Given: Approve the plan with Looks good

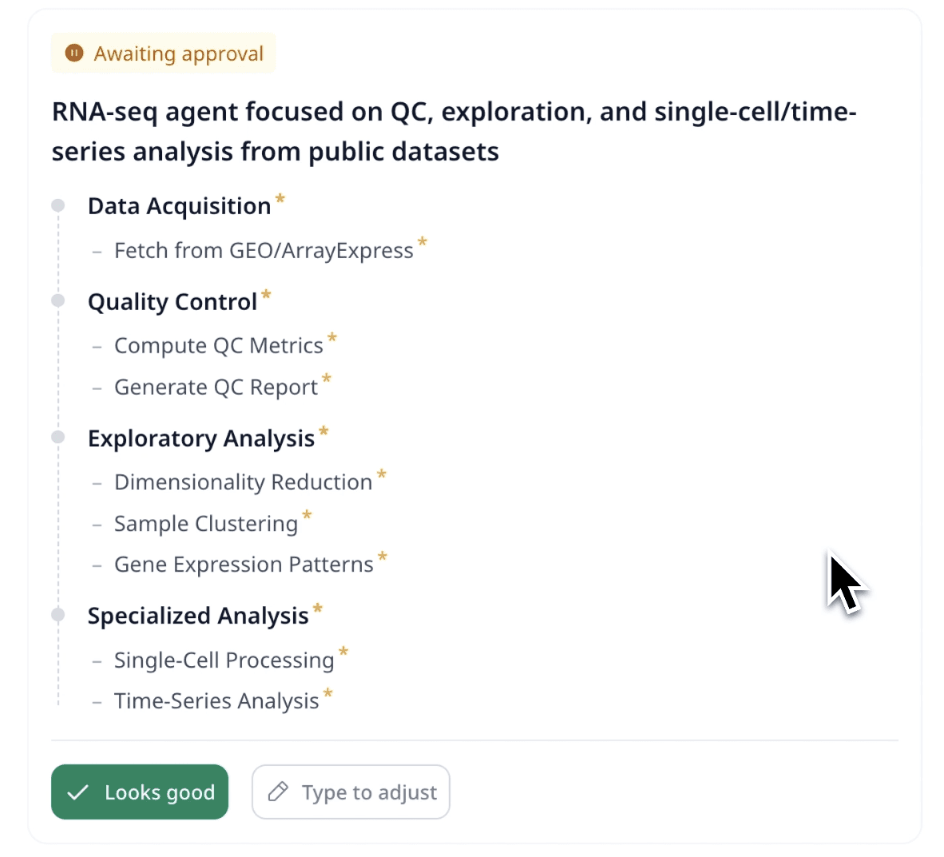Looking at the screenshot, I should coord(140,792).
